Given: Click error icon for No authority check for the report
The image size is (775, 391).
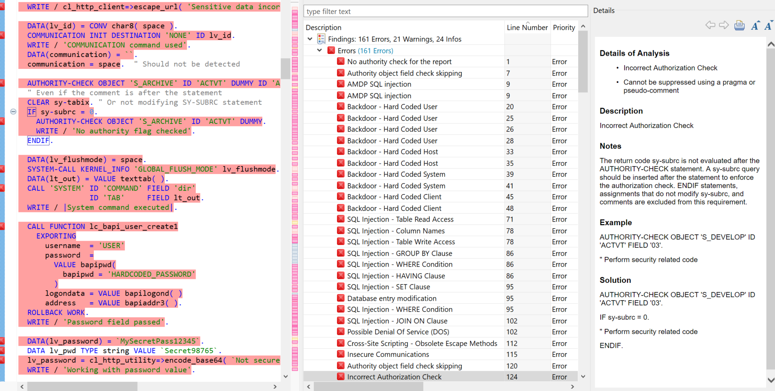Looking at the screenshot, I should (x=341, y=61).
